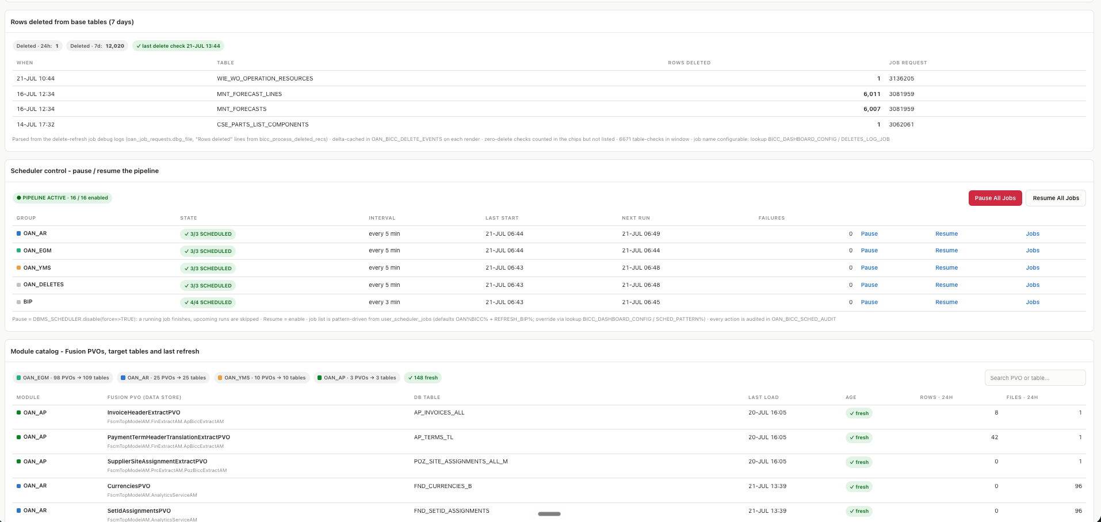Open Jobs for OAN_DELETES group
Image resolution: width=1101 pixels, height=522 pixels.
[1033, 285]
